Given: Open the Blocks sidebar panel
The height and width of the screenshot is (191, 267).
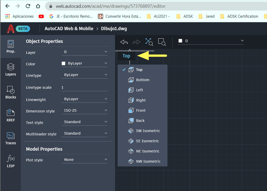Looking at the screenshot, I should [x=10, y=92].
